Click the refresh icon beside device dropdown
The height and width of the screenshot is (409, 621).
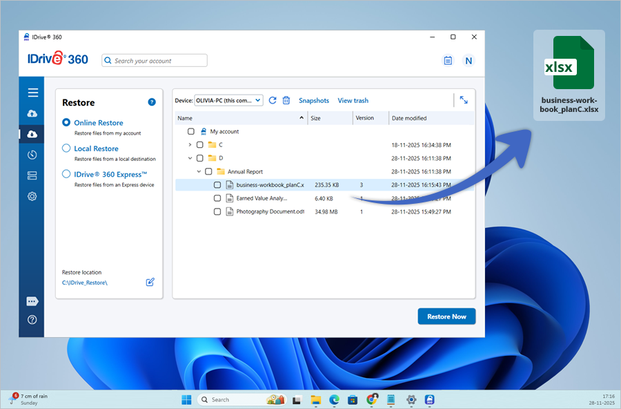pos(273,100)
